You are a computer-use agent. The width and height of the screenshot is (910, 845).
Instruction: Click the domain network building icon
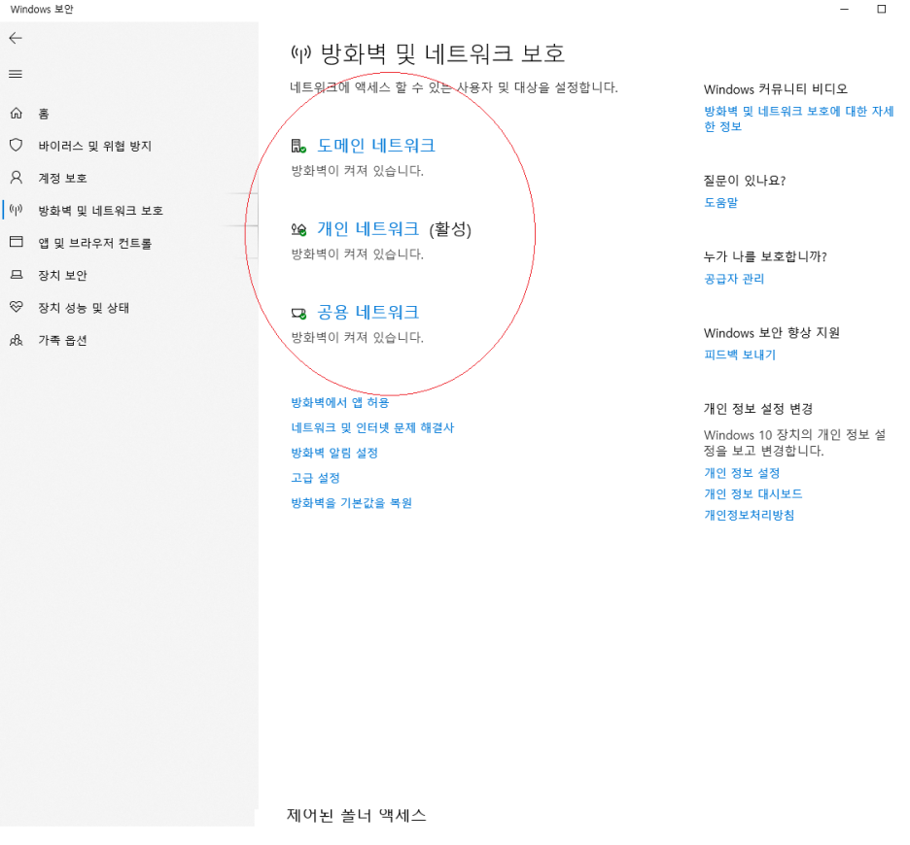point(298,146)
